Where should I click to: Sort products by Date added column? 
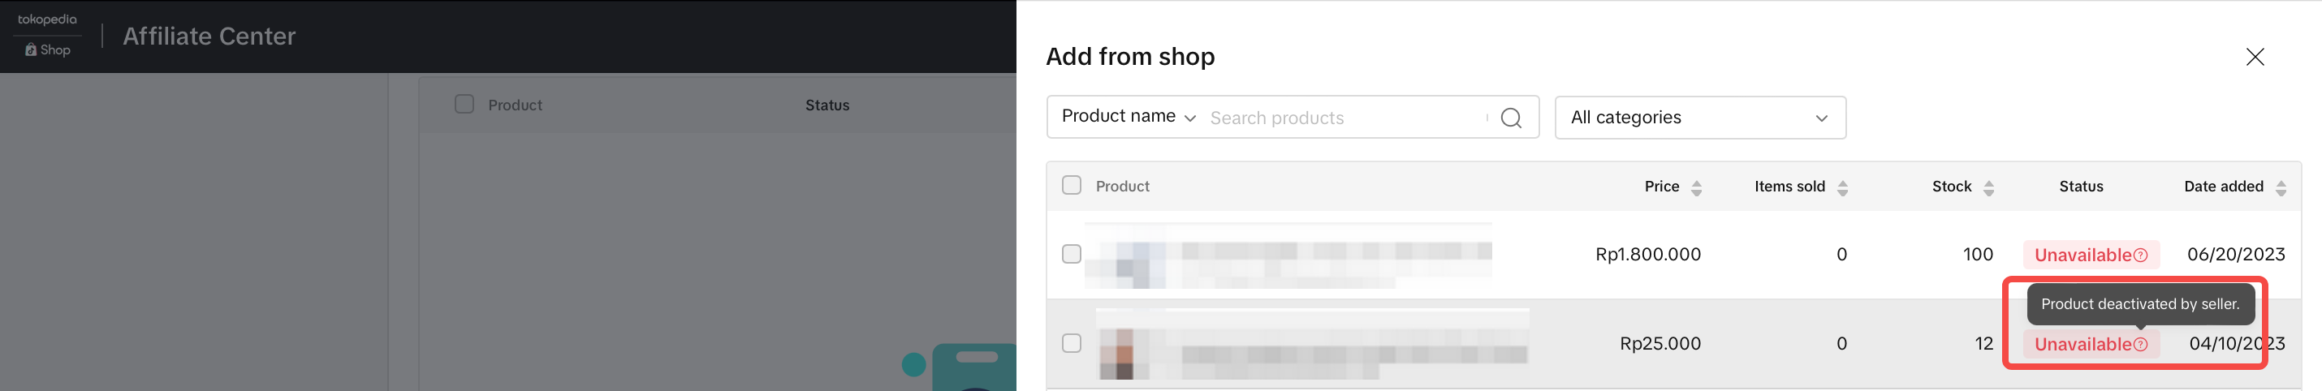pos(2281,187)
